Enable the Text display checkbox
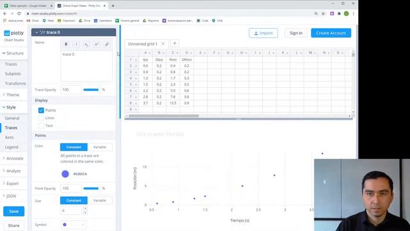This screenshot has width=410, height=231. click(x=41, y=126)
